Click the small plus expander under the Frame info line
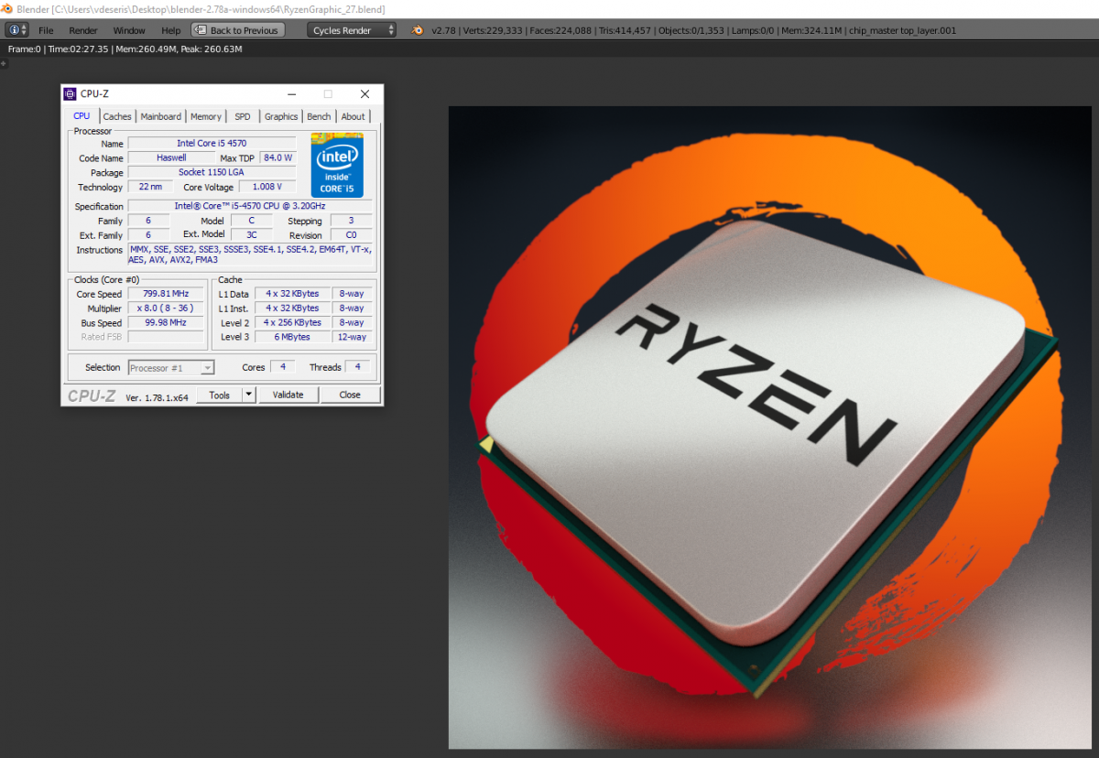The width and height of the screenshot is (1099, 758). (x=4, y=64)
